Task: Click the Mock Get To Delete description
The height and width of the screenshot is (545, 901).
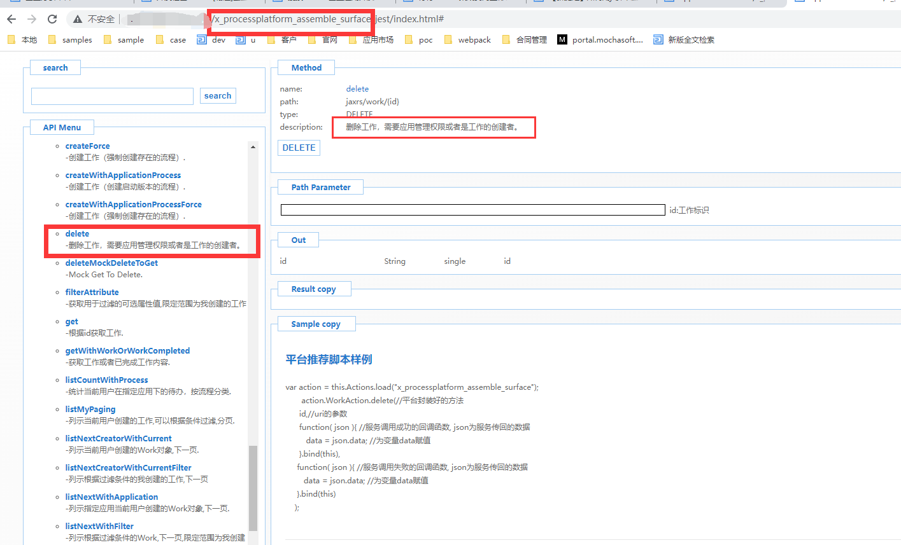Action: (104, 274)
